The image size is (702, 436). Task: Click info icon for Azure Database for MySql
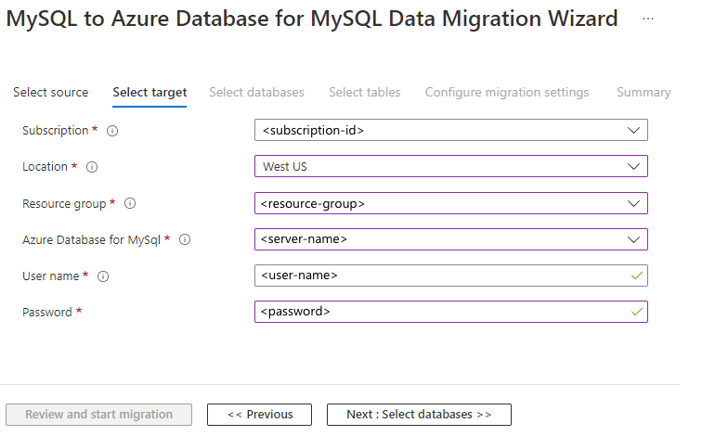coord(185,239)
